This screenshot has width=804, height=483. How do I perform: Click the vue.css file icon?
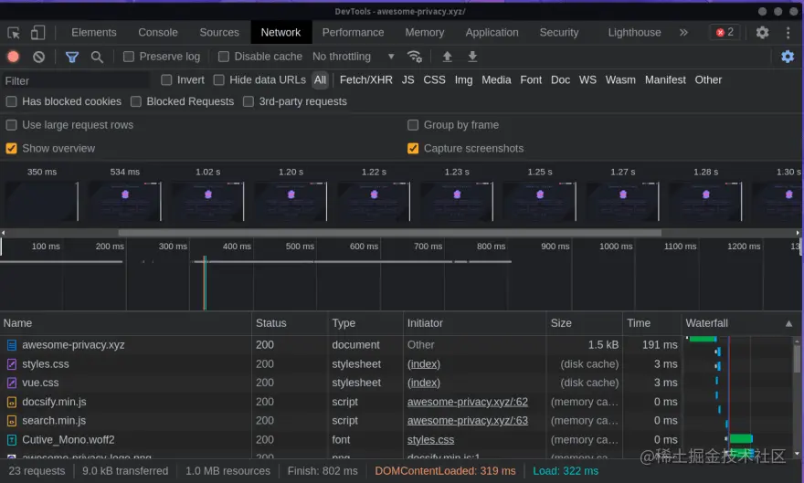(x=12, y=383)
